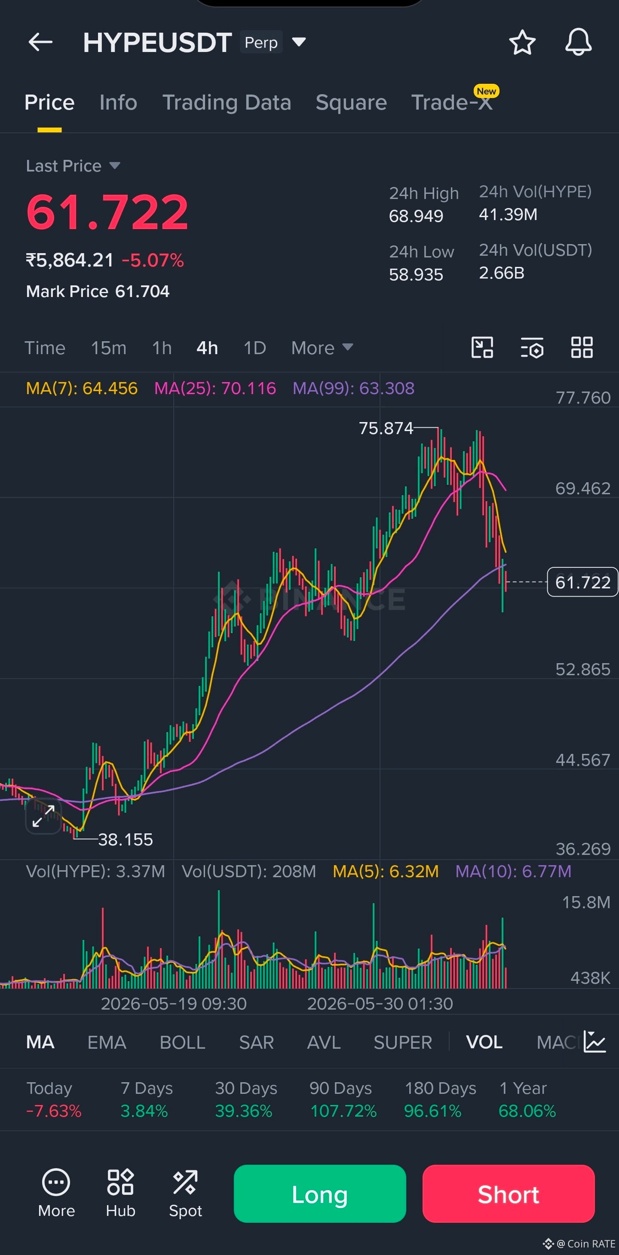Tap the MA(99): 63.308 legend
This screenshot has height=1255, width=619.
tap(353, 388)
